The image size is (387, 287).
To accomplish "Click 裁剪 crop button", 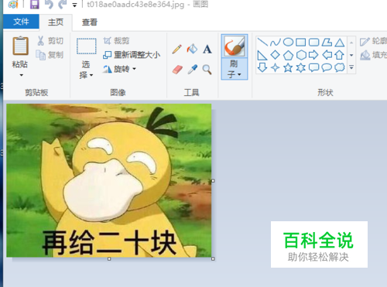I will [x=116, y=41].
